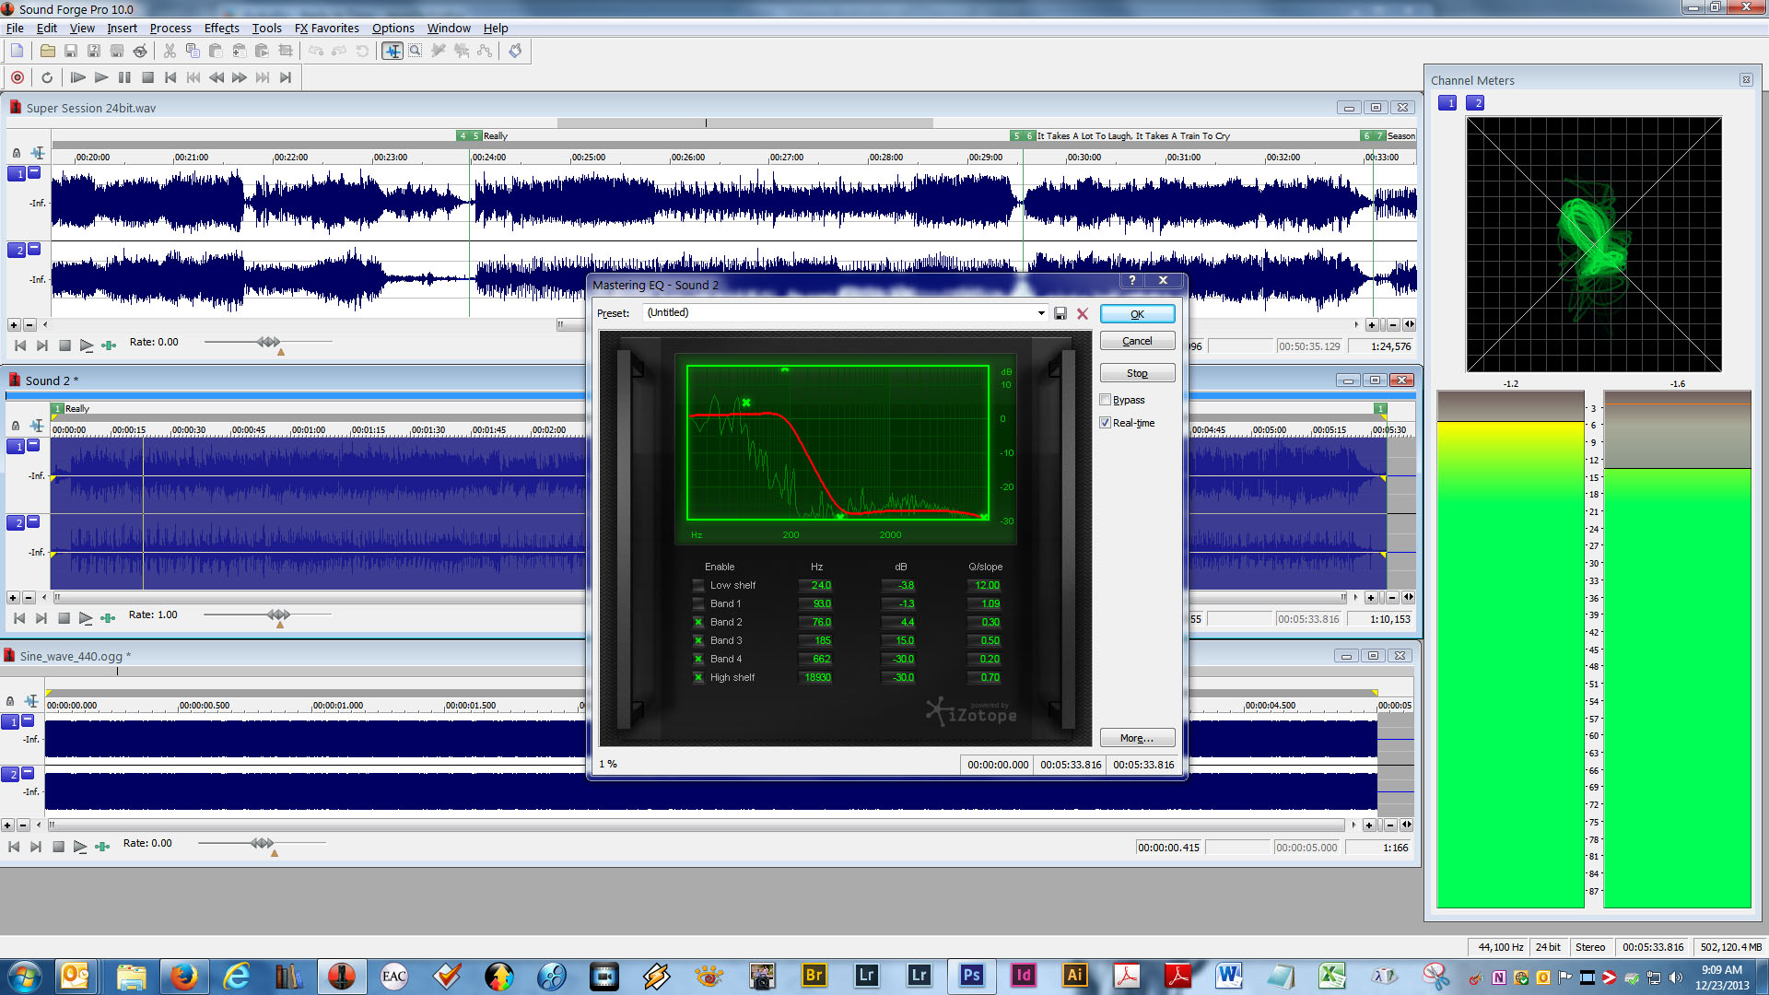Check the Bypass checkbox
1769x995 pixels.
tap(1105, 400)
